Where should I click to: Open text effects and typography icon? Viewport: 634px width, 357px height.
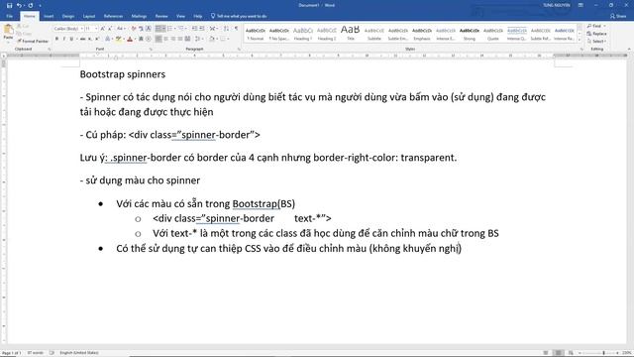coord(108,39)
